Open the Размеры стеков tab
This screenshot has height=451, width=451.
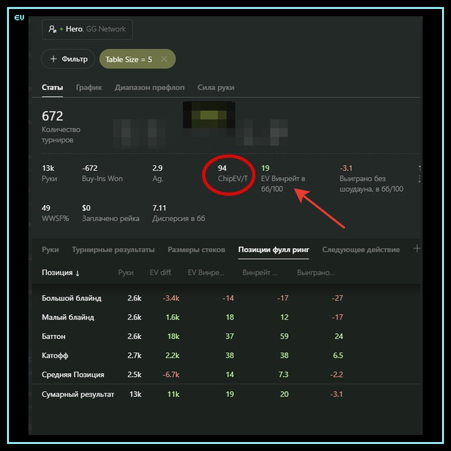197,249
